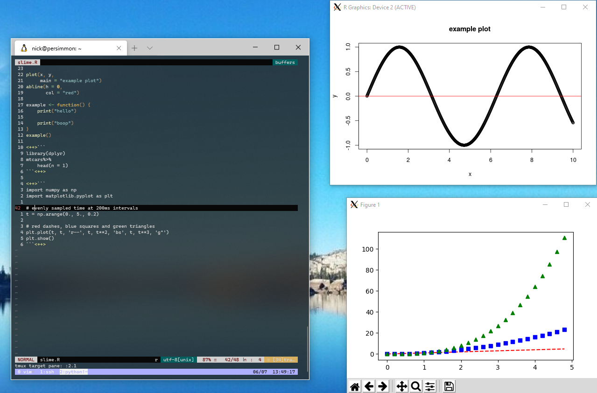Click the Home reset view icon
This screenshot has width=597, height=393.
point(355,386)
